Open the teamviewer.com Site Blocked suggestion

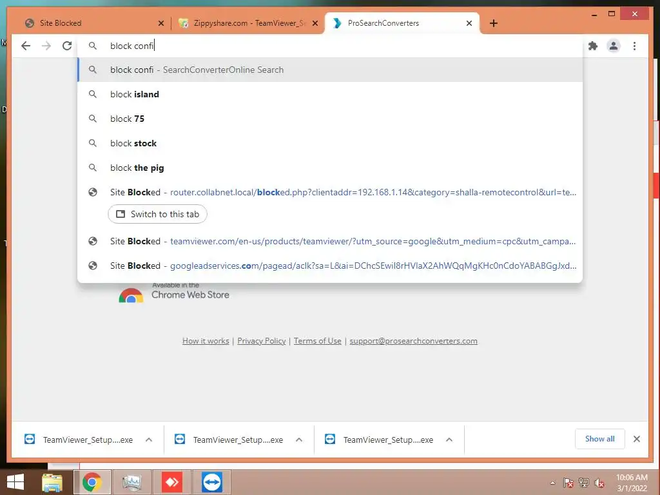coord(330,241)
